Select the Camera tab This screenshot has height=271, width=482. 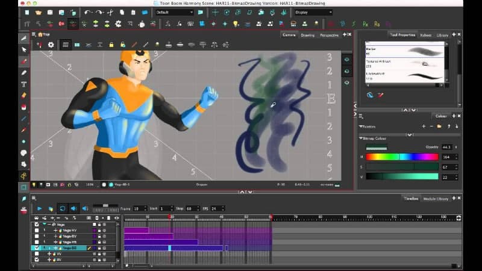tap(289, 35)
